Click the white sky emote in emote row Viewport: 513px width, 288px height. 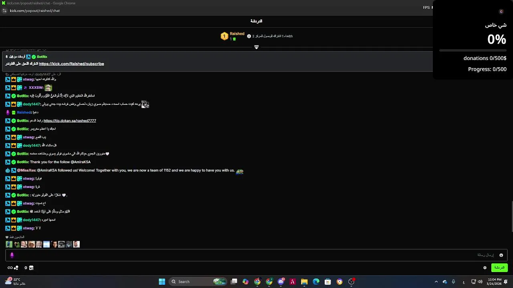pyautogui.click(x=46, y=244)
